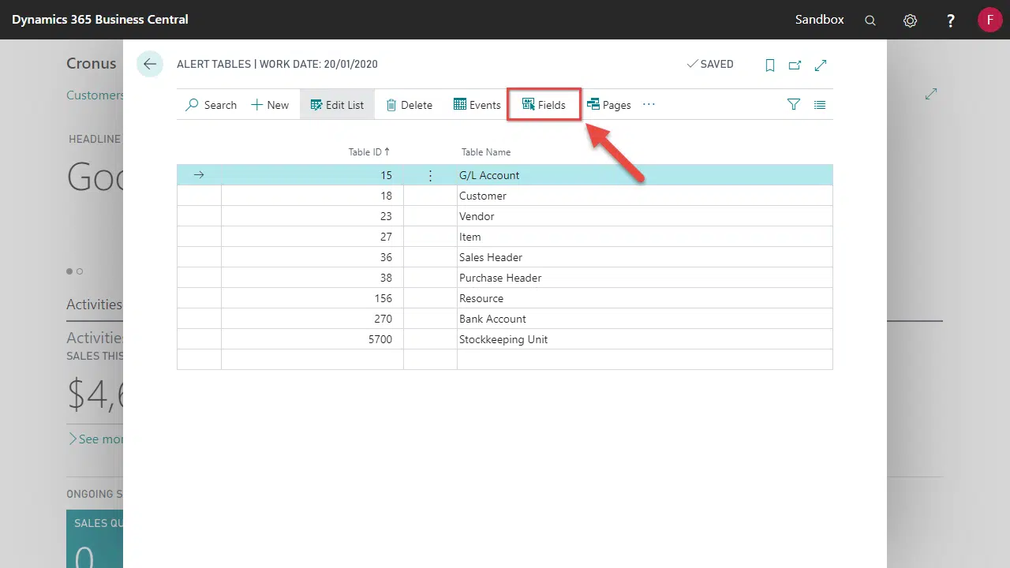Expand the page to full width icon
The image size is (1010, 568).
tap(821, 65)
